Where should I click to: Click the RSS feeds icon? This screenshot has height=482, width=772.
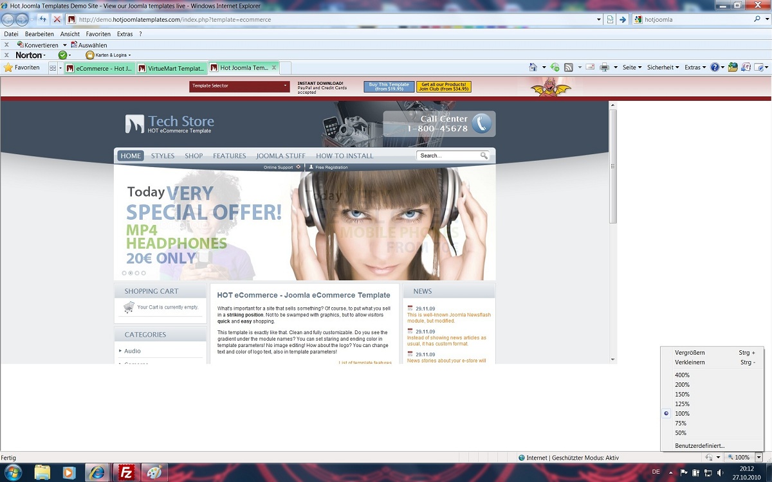(x=569, y=67)
